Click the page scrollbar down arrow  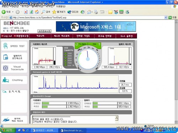point(176,122)
